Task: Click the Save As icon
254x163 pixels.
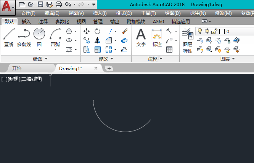Action: click(x=50, y=4)
